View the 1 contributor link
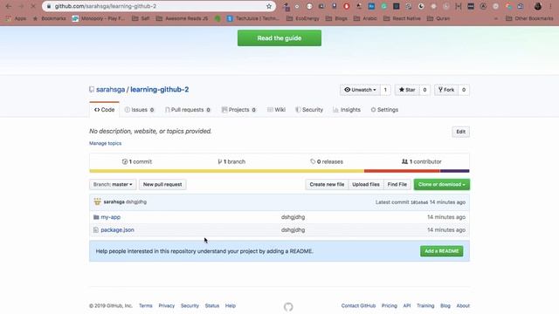 click(421, 161)
